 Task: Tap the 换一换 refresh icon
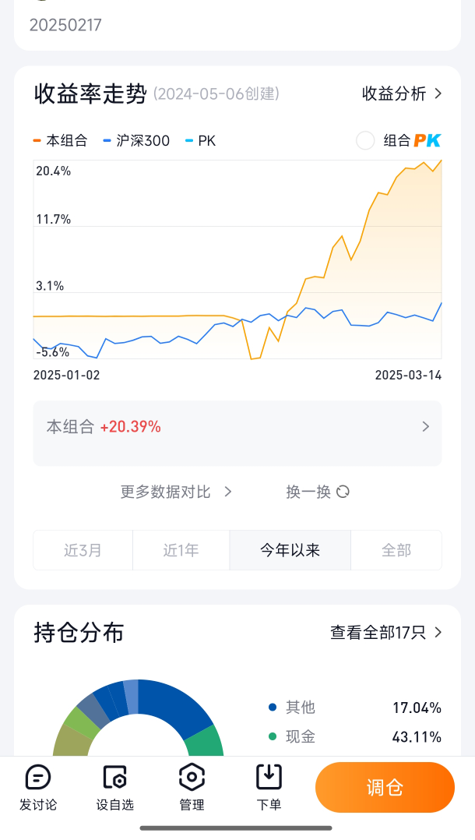343,492
